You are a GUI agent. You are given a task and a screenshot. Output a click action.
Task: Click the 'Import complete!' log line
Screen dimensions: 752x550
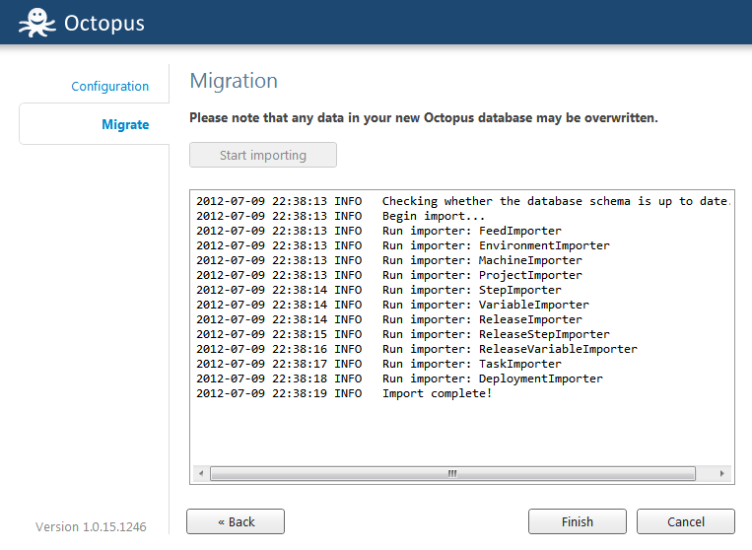point(344,393)
